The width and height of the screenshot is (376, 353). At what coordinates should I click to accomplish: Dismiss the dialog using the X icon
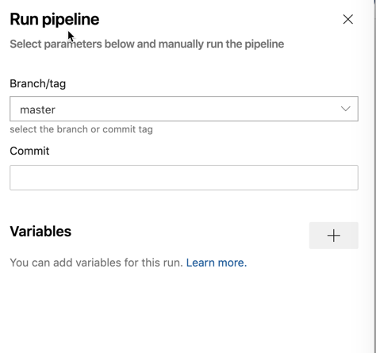click(x=347, y=19)
